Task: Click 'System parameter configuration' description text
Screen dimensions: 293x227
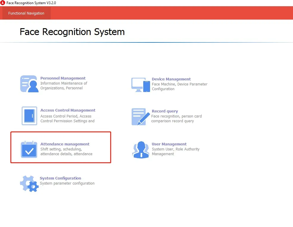Action: point(67,183)
